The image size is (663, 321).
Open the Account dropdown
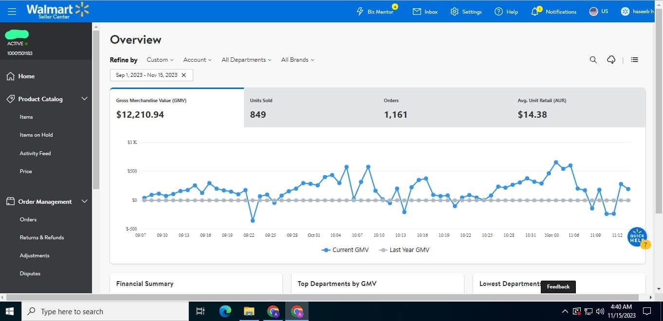(x=197, y=60)
